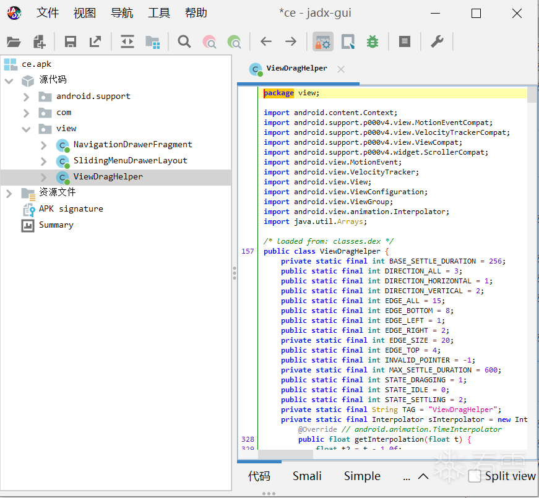Open the debugger bug icon
Screen dimensions: 539x498
(x=372, y=42)
